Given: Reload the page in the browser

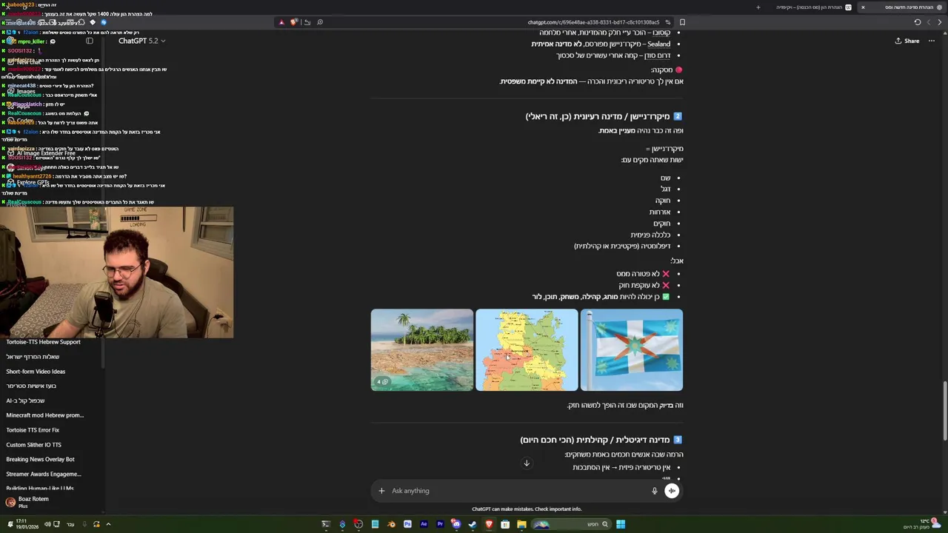Looking at the screenshot, I should [x=918, y=22].
